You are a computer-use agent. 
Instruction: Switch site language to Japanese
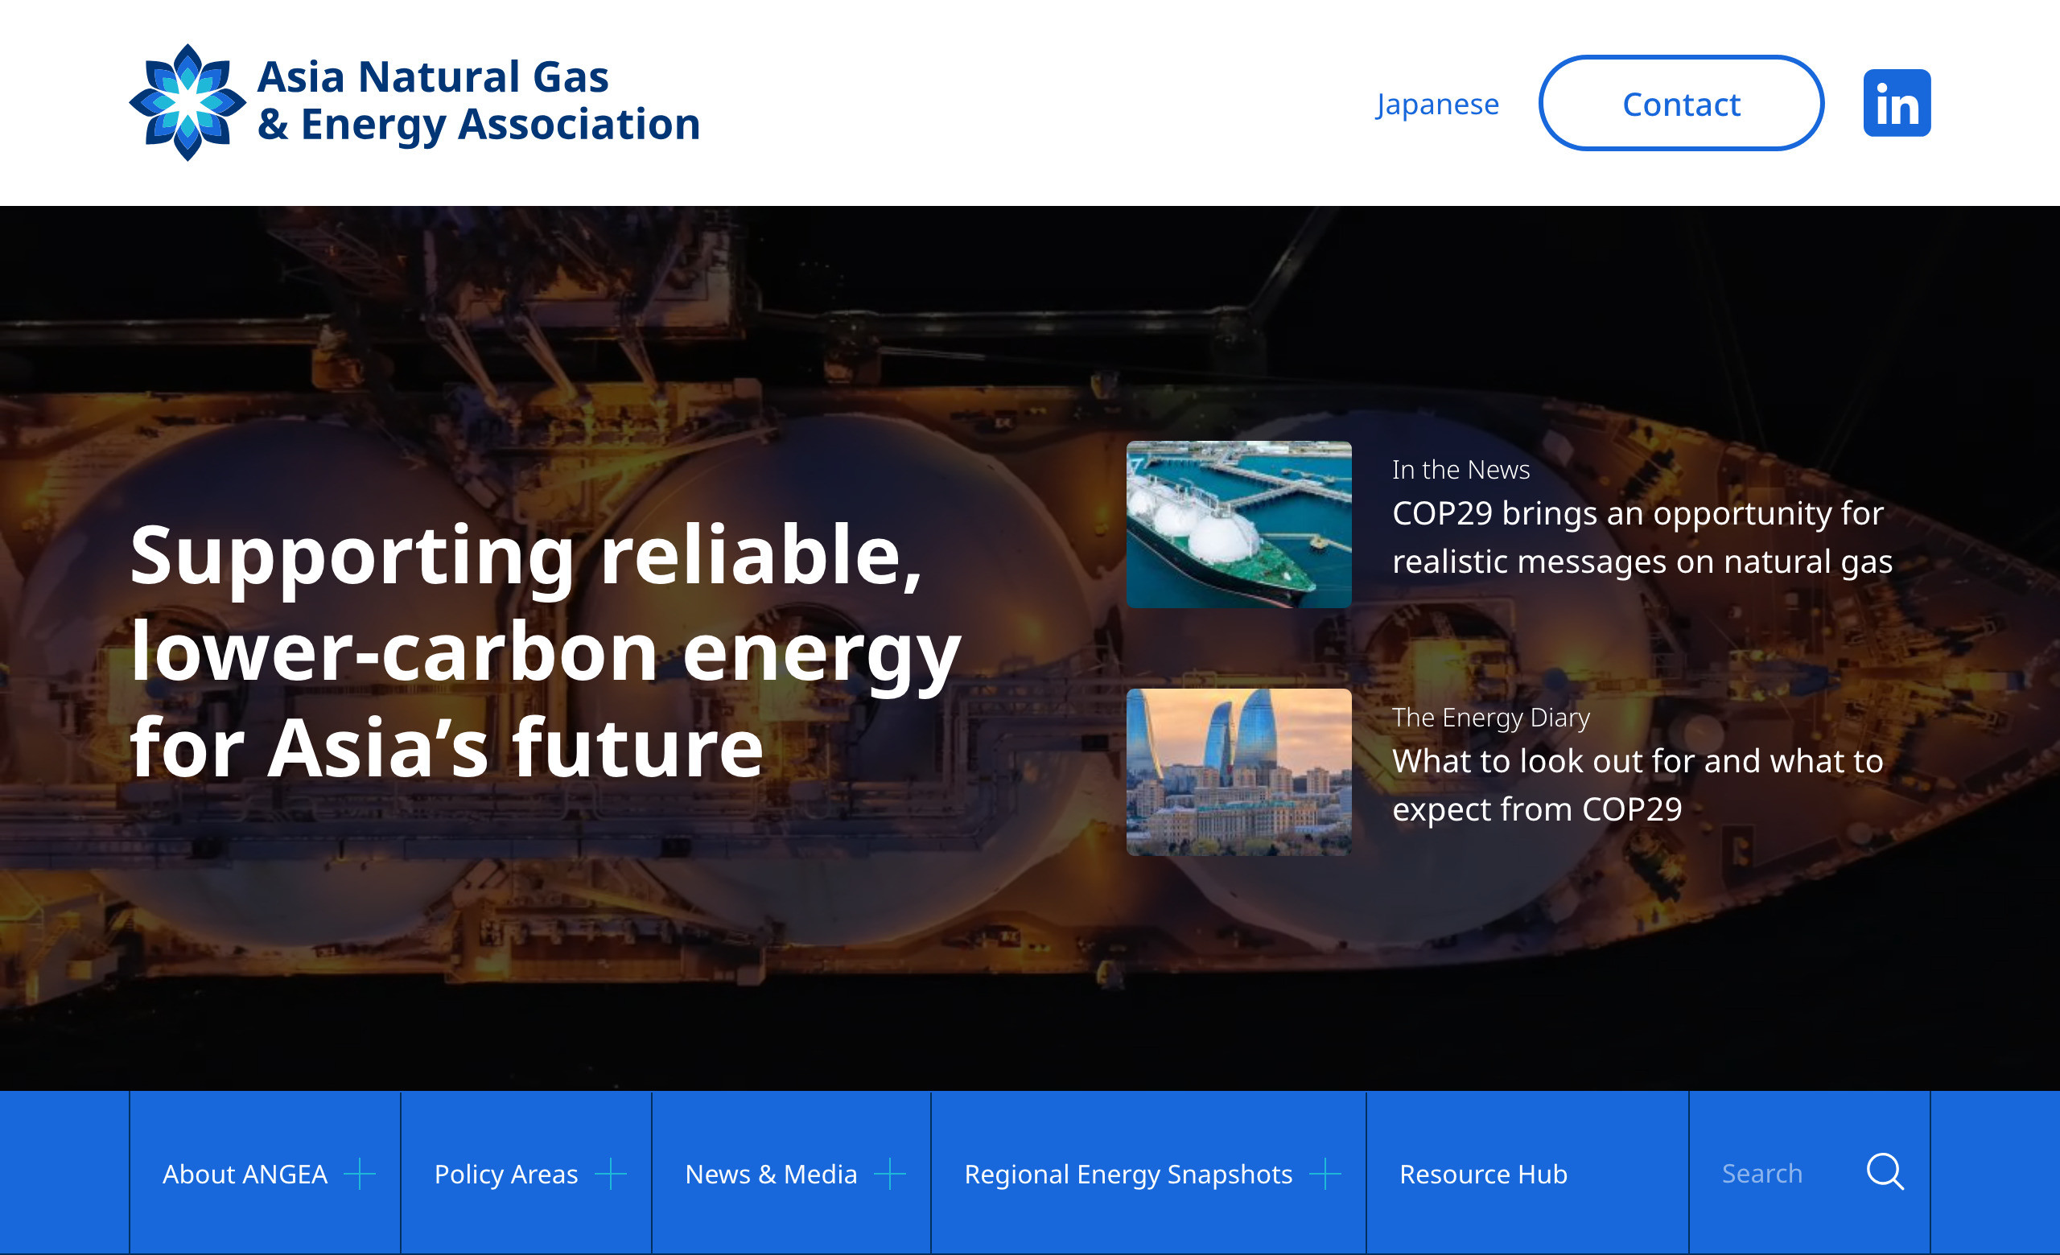[1437, 105]
